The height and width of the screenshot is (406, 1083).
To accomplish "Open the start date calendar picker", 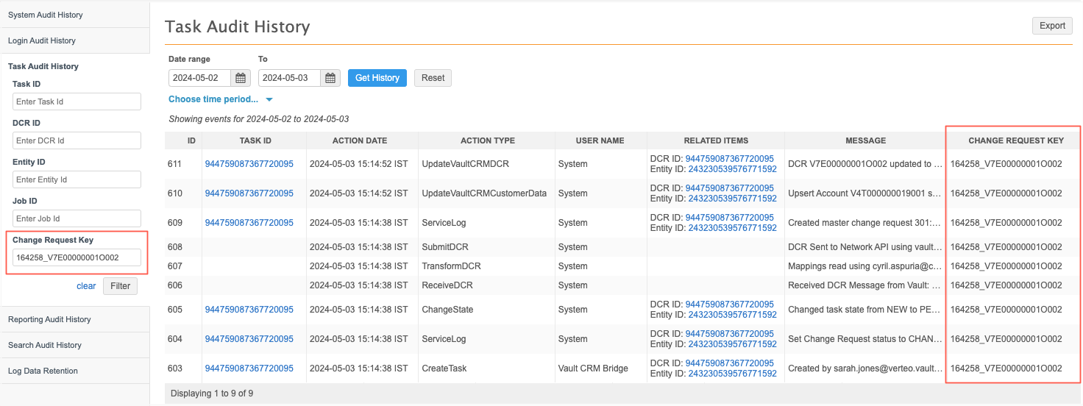I will click(241, 78).
